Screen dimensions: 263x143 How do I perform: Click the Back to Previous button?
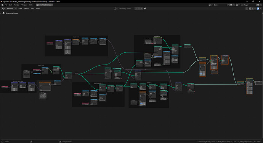[45, 5]
